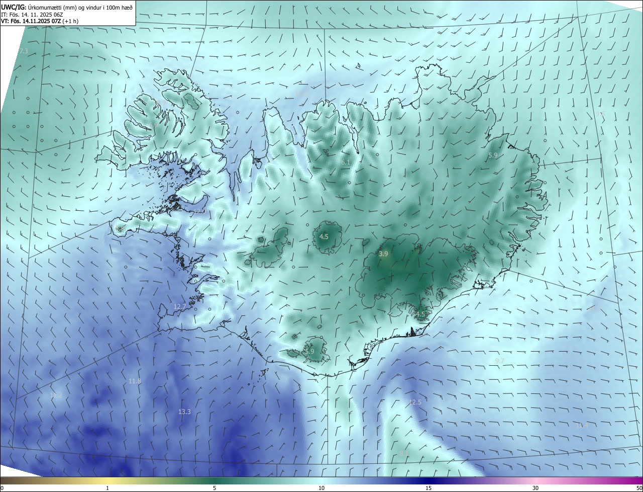Click the 'UWC/IG: Úrkomumætti (mm)' title line
The image size is (643, 492).
pyautogui.click(x=67, y=7)
